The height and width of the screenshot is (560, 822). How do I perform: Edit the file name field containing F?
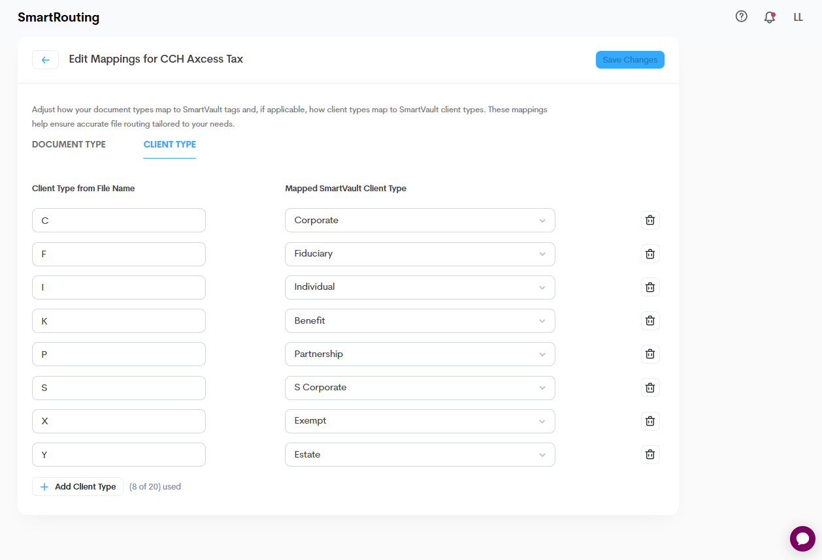[119, 254]
